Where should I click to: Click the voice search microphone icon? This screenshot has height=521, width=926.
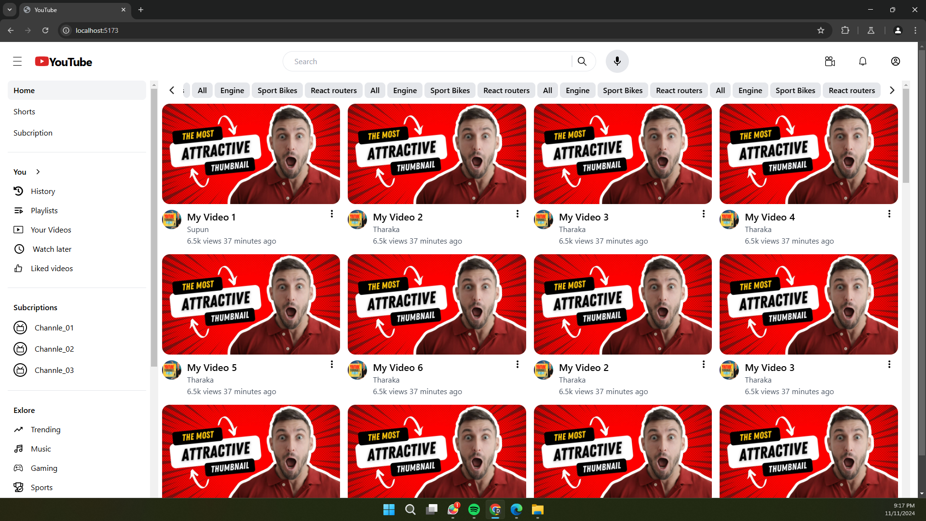pyautogui.click(x=617, y=61)
